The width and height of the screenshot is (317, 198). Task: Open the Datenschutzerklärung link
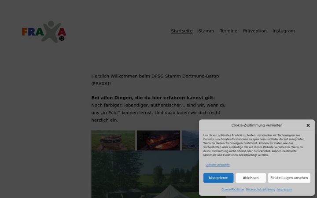pyautogui.click(x=260, y=189)
